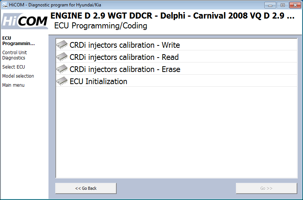Select CRDi injectors calibration - Read entry
Image resolution: width=303 pixels, height=200 pixels.
124,57
